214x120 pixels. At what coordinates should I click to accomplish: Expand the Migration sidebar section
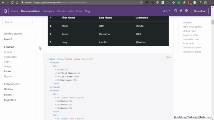pyautogui.click(x=10, y=100)
